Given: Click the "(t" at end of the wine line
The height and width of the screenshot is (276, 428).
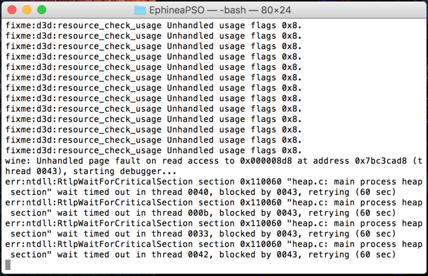Looking at the screenshot, I should (417, 161).
